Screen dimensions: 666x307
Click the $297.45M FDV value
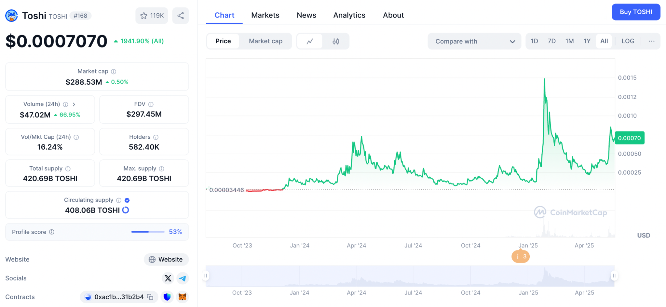pos(144,114)
